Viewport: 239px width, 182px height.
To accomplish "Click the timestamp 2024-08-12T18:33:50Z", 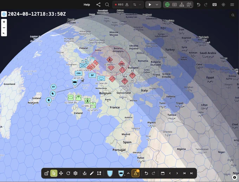I will (x=37, y=14).
